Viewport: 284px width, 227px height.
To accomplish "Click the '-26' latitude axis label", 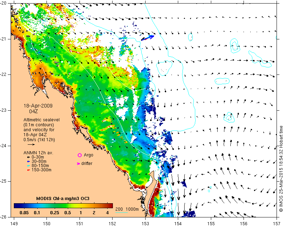I will 3,217.
